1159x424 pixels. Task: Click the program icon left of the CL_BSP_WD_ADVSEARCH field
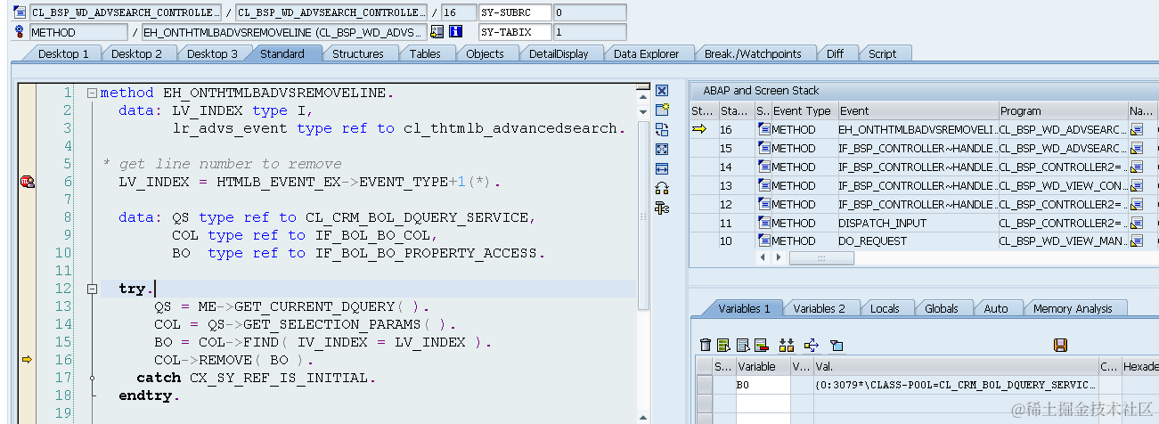pyautogui.click(x=20, y=12)
